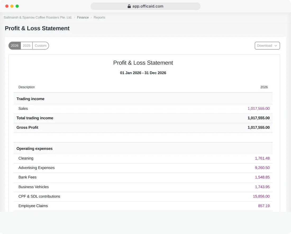Select the 2026 period tab
Viewport: 291px width, 234px height.
15,46
